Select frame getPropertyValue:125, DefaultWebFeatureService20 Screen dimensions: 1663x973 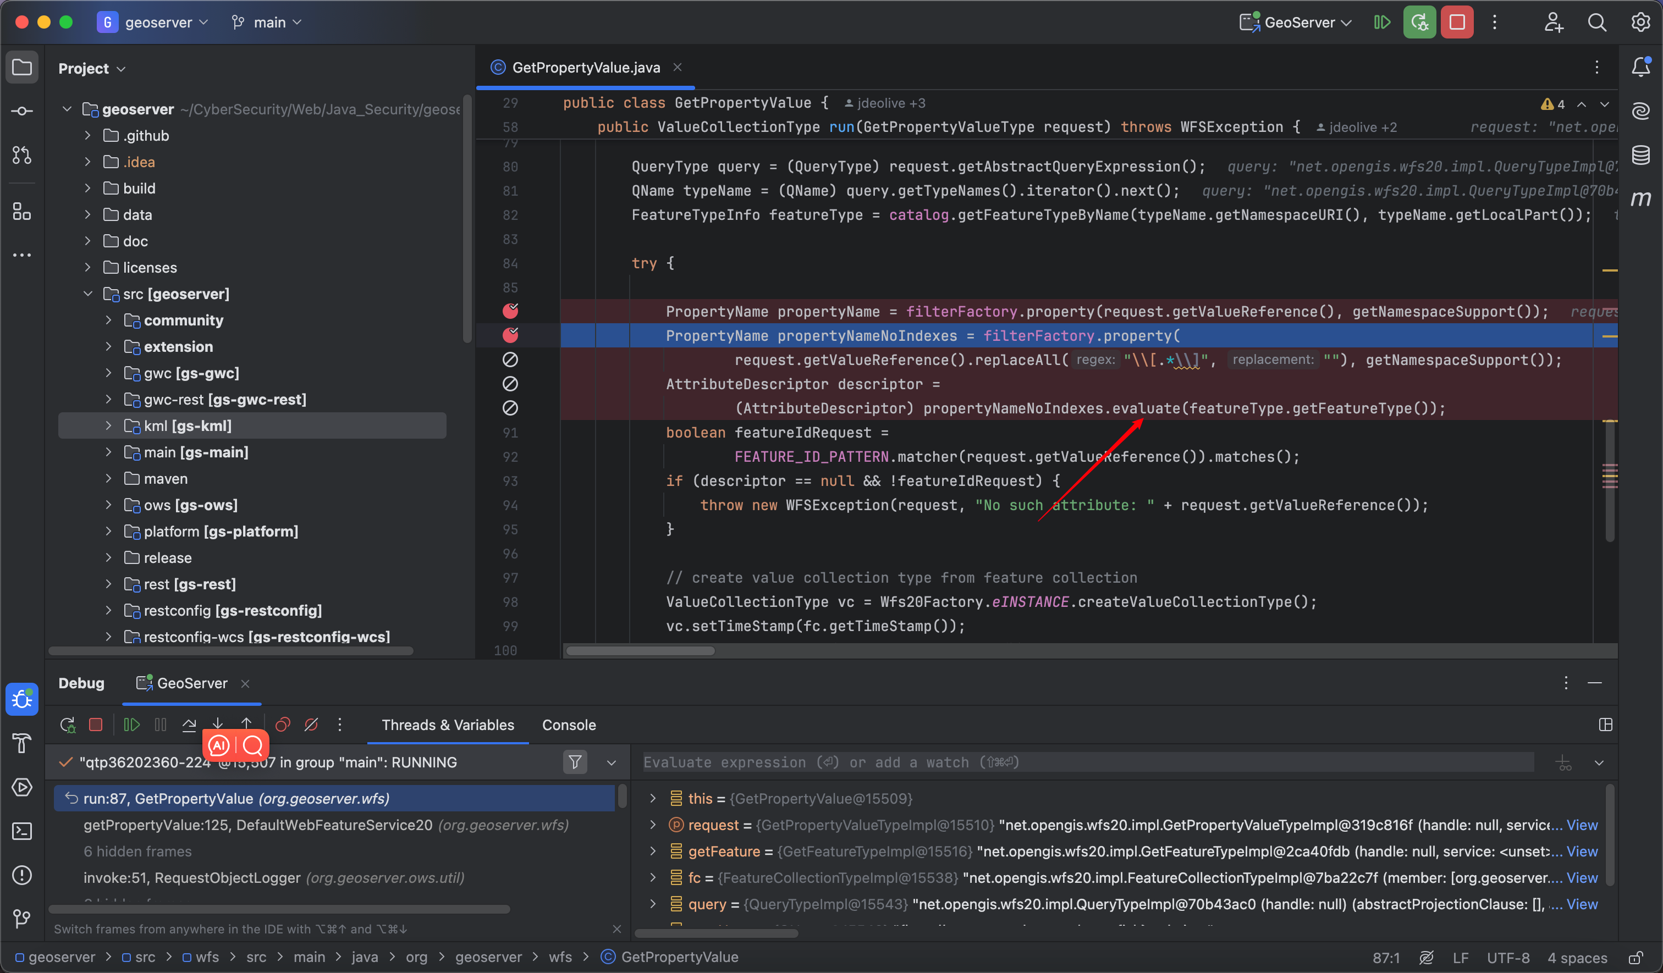pos(326,825)
